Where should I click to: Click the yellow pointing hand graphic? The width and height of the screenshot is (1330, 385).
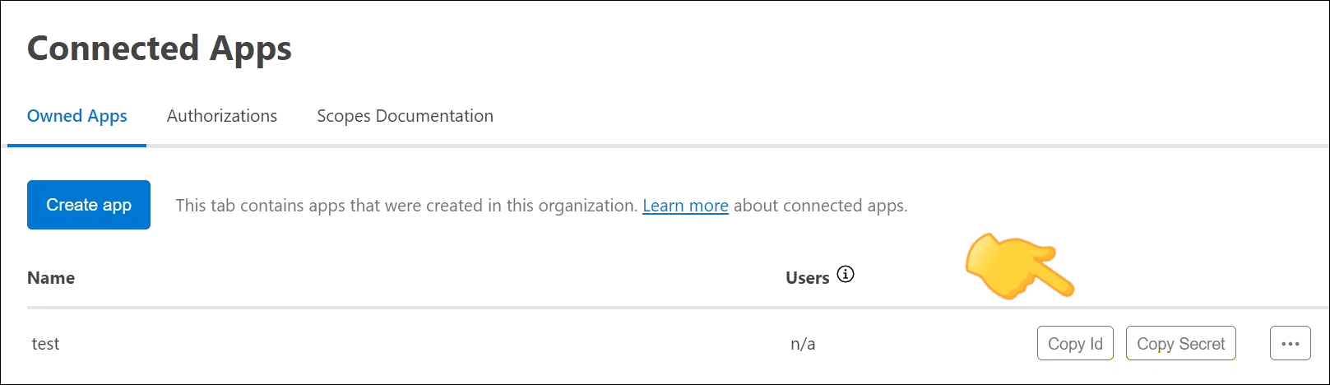click(x=1020, y=266)
